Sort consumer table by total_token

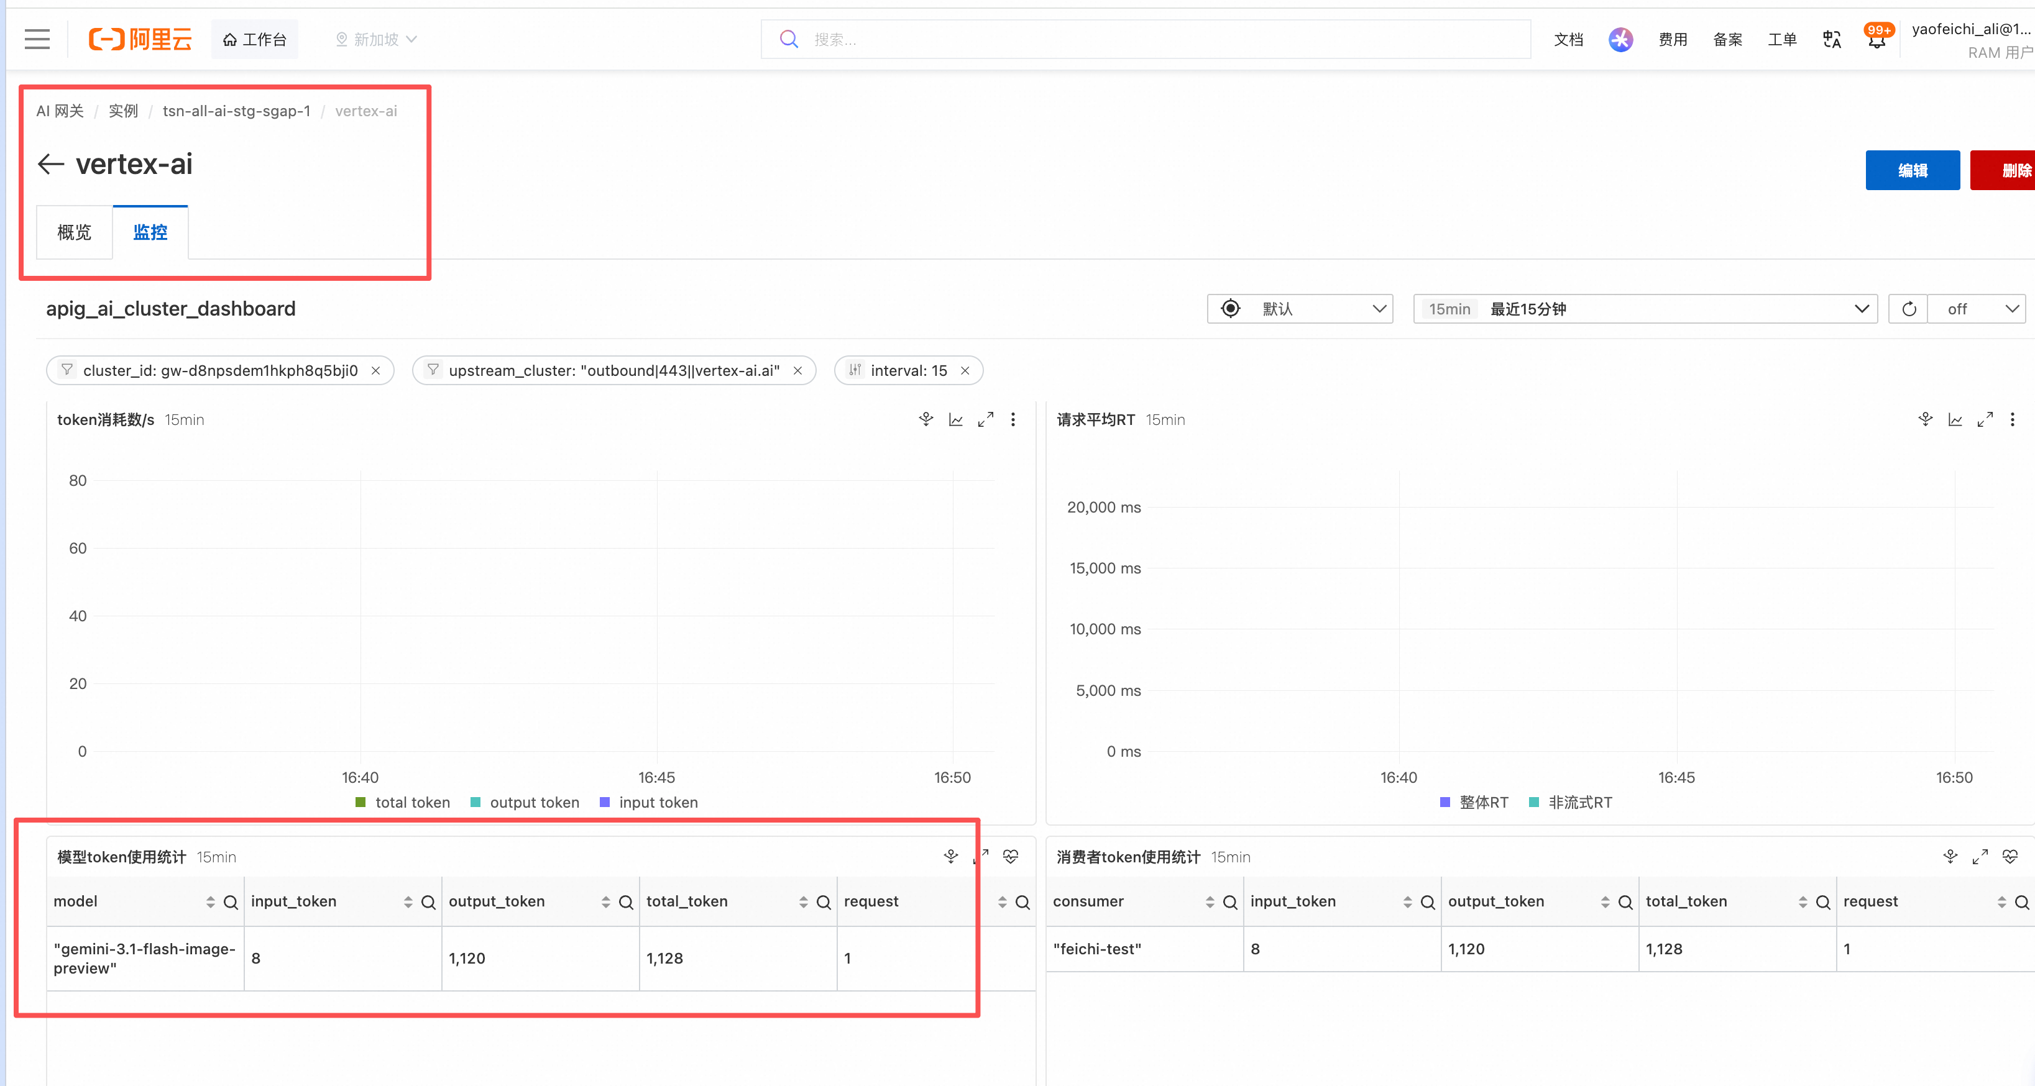[1802, 902]
